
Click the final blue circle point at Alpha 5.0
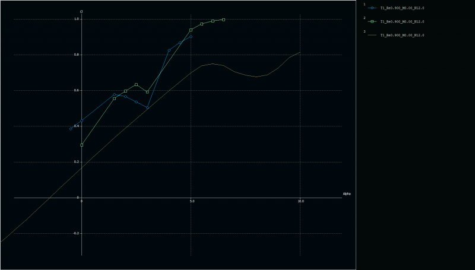191,37
